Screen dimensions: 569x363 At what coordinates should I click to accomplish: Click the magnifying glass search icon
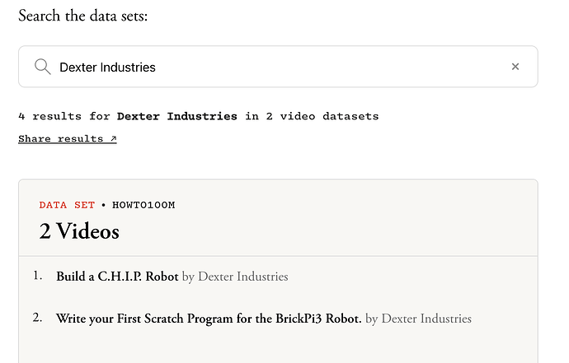42,67
